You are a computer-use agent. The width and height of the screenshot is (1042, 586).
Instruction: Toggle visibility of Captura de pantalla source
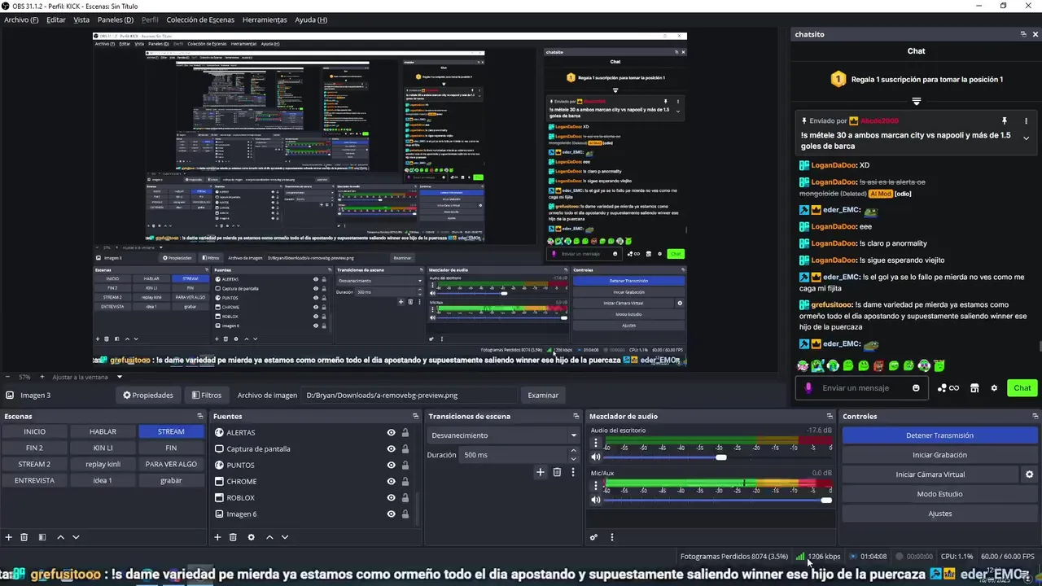392,449
